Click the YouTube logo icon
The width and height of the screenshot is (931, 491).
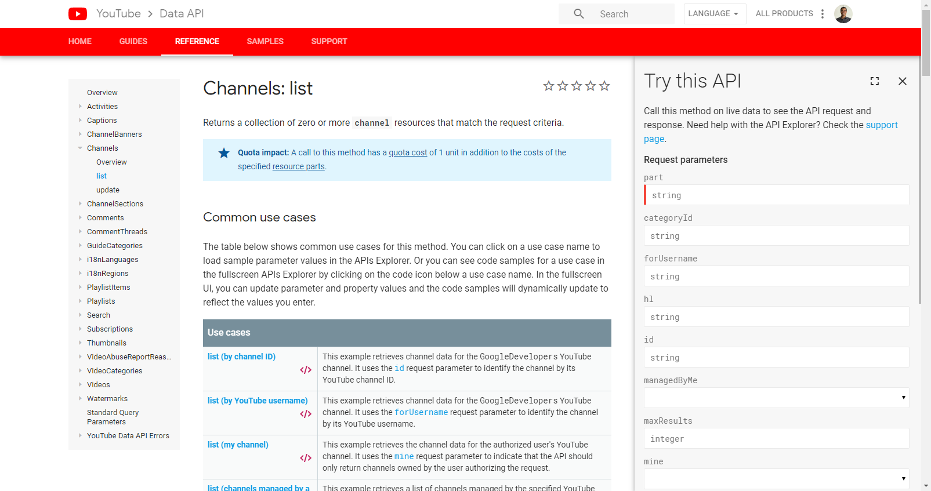(78, 14)
